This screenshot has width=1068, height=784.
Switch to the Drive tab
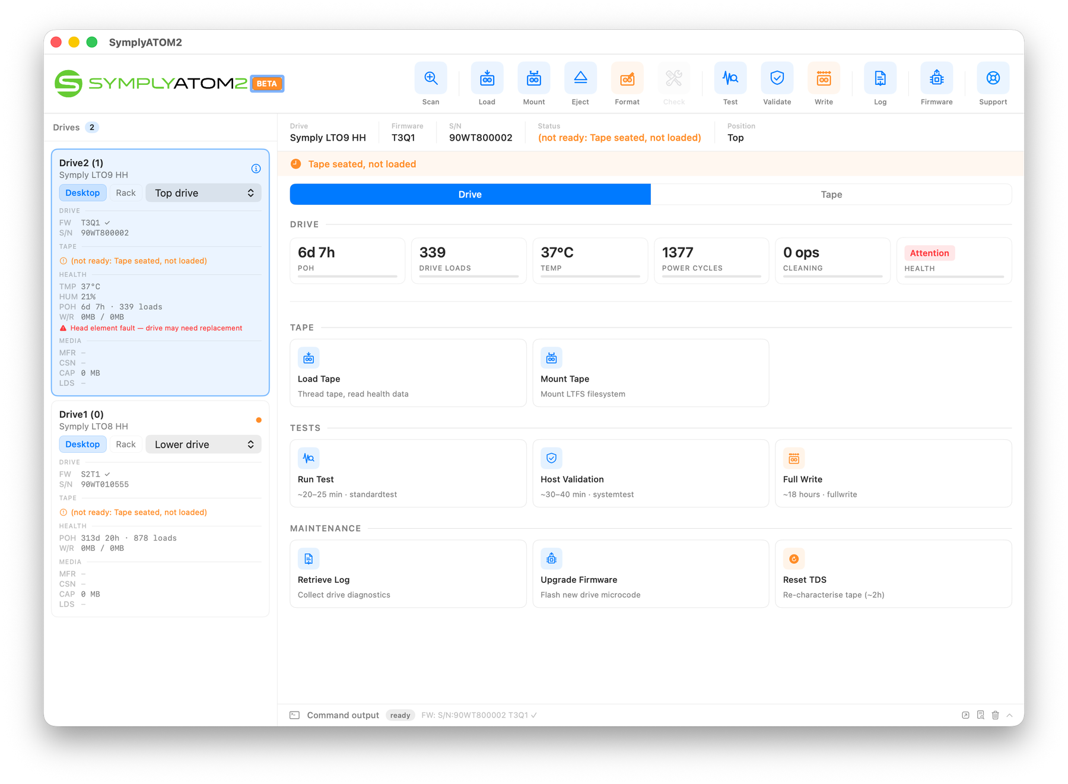470,194
